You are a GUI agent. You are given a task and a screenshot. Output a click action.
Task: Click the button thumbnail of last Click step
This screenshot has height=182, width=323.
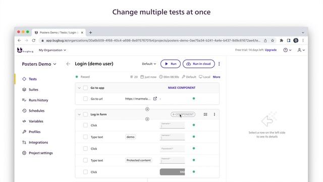172,172
